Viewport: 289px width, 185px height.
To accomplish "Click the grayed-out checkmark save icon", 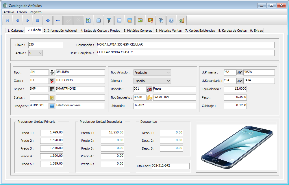I will tap(68, 20).
